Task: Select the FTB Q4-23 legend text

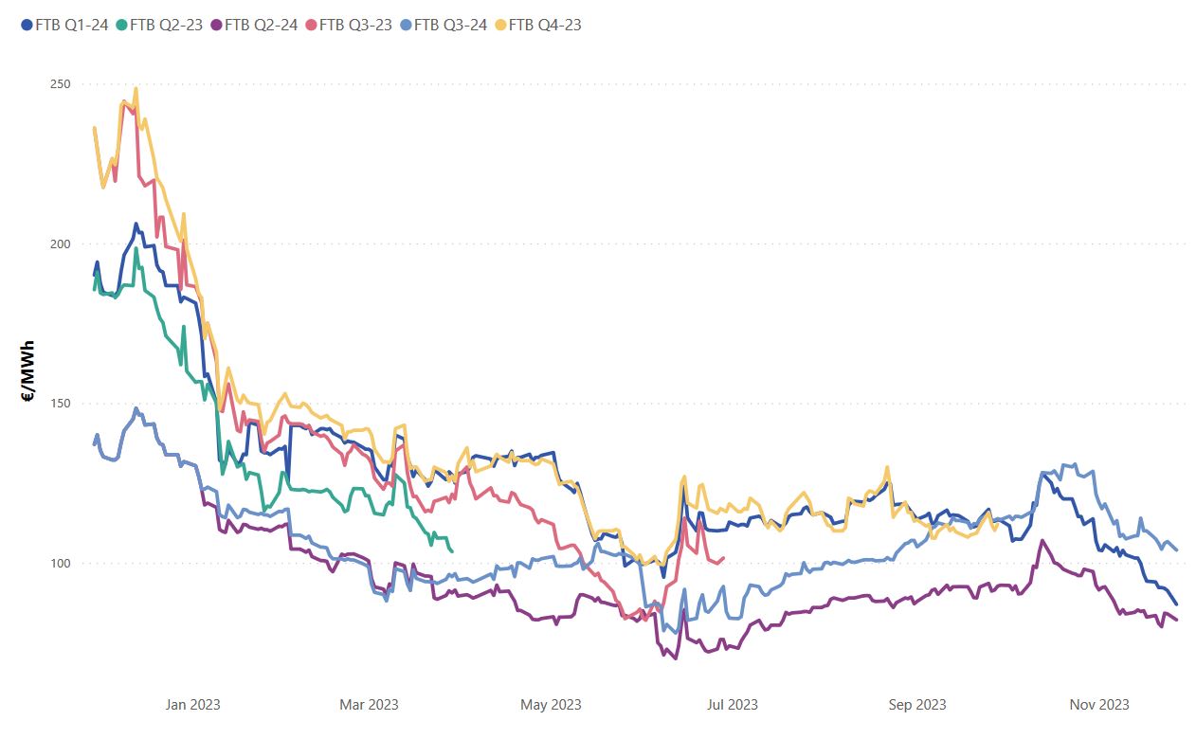Action: click(545, 26)
